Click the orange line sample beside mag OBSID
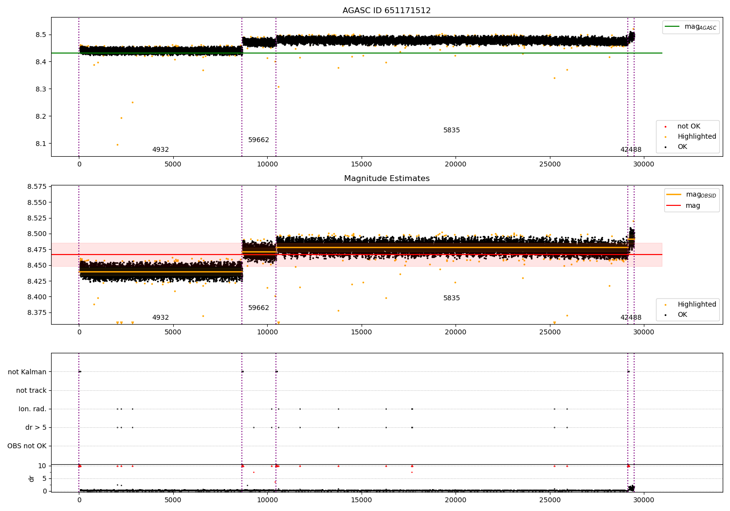 pos(674,195)
